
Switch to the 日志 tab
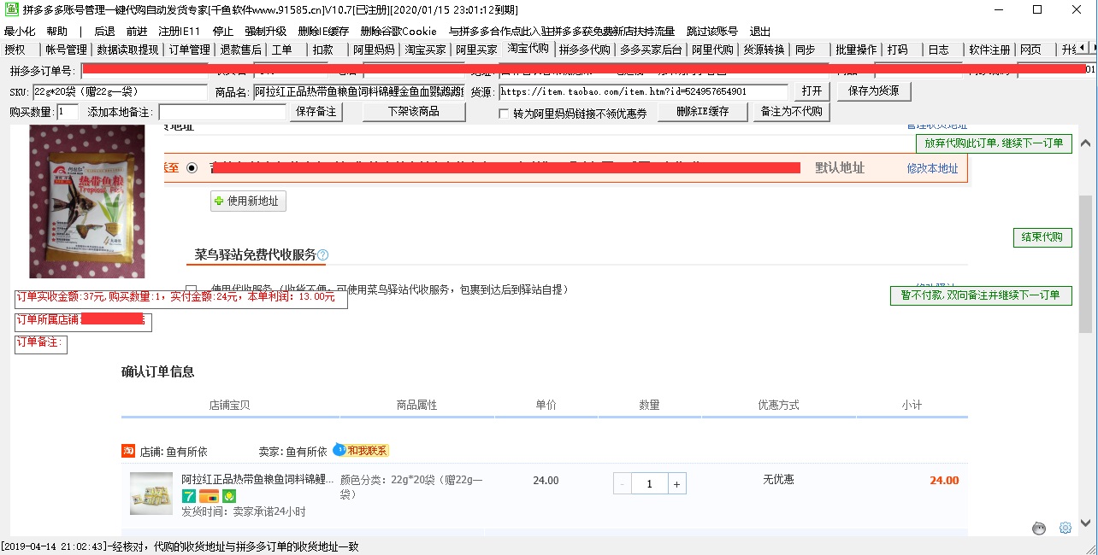(x=939, y=50)
